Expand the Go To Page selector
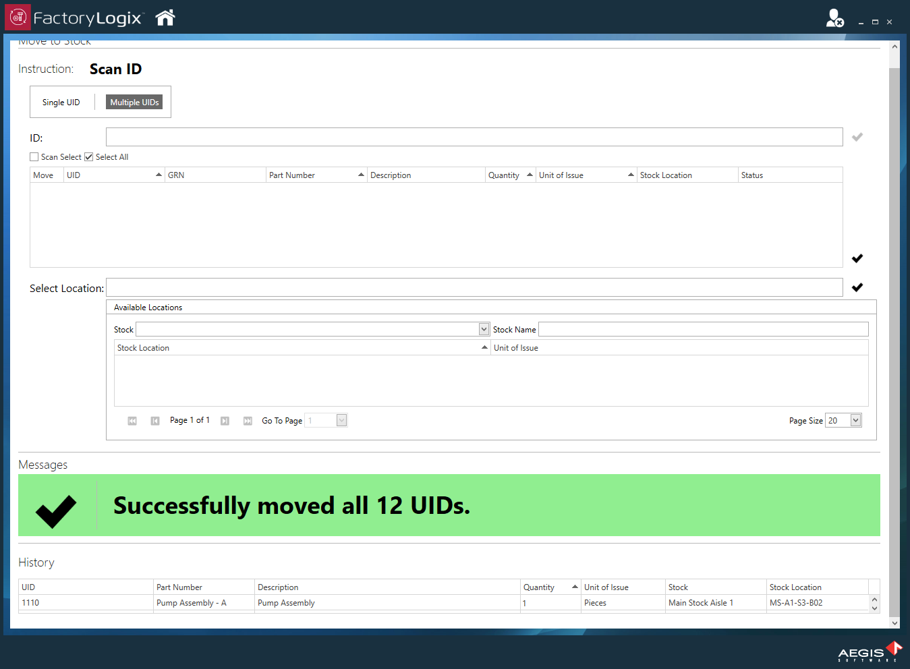910x669 pixels. pyautogui.click(x=341, y=419)
